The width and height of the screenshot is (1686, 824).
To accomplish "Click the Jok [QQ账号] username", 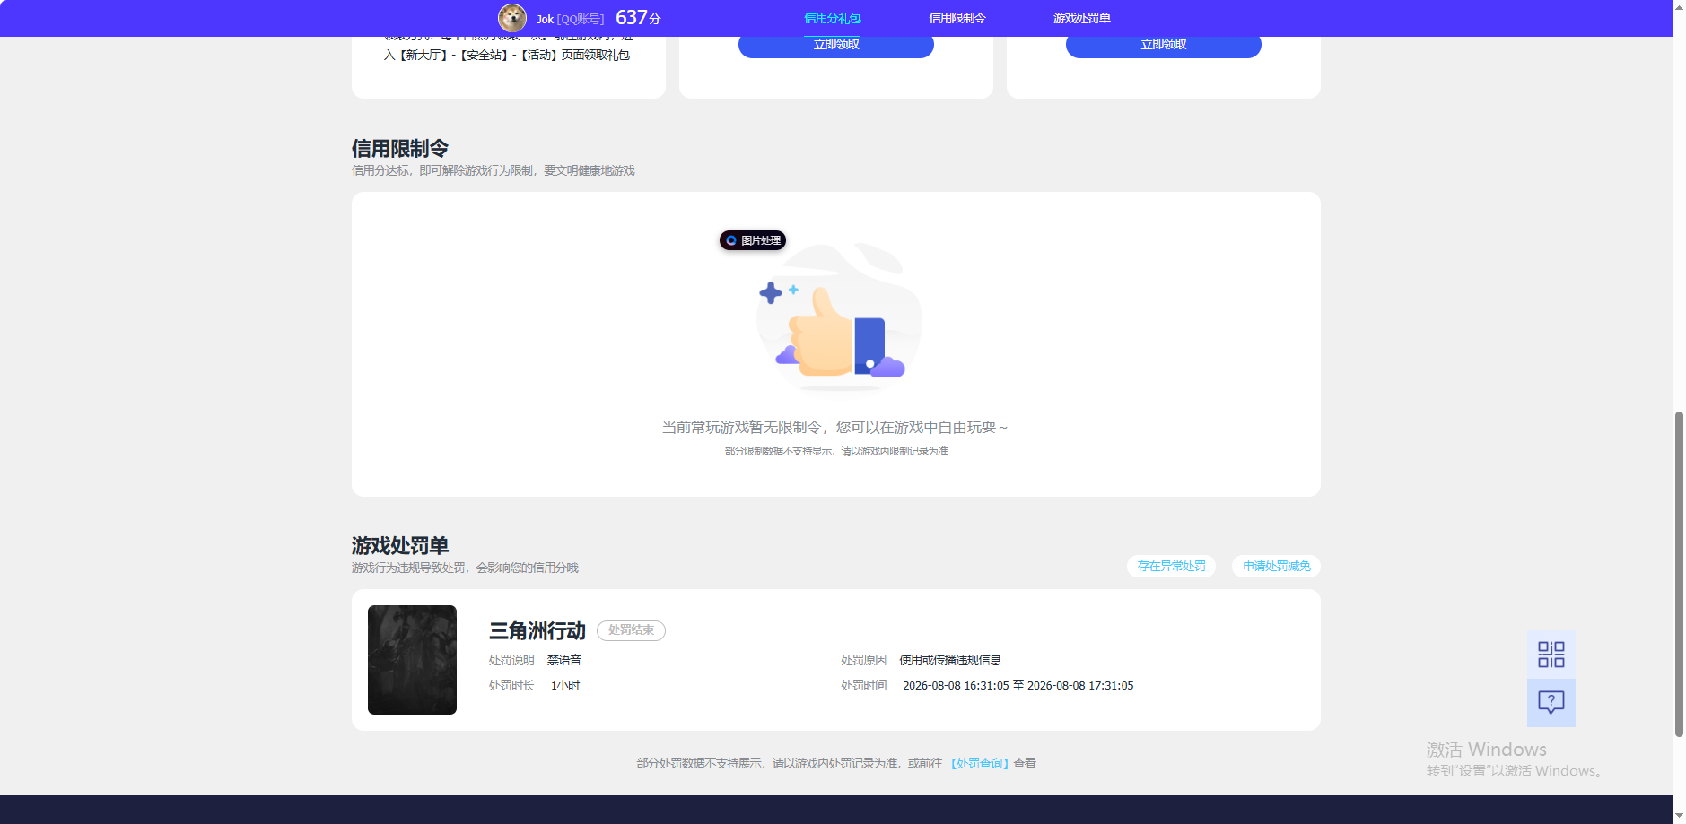I will [570, 19].
